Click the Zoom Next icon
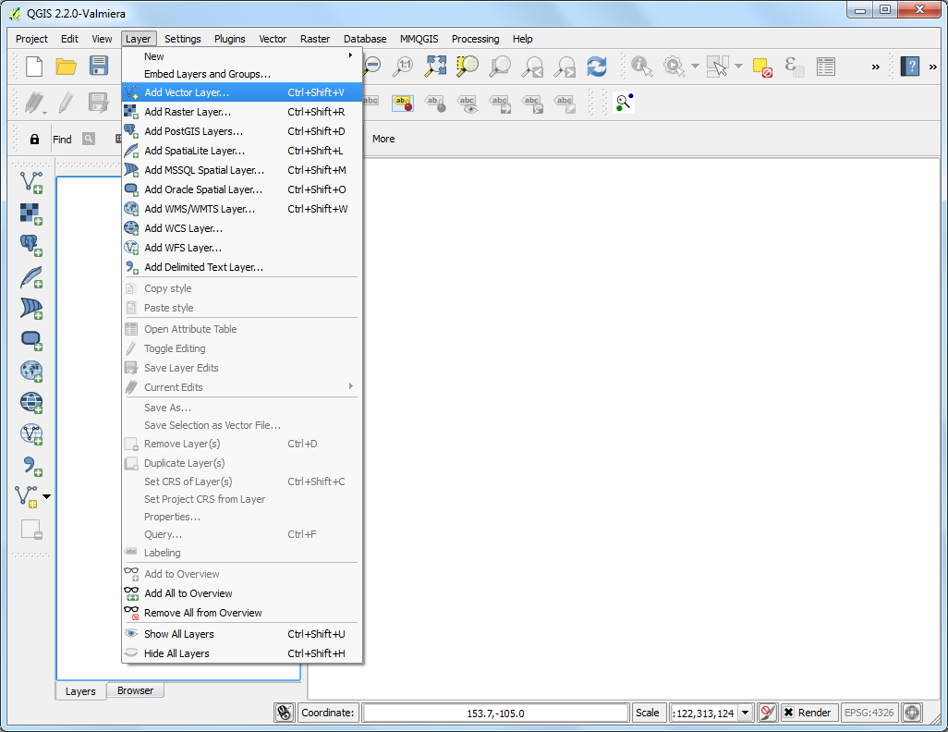The height and width of the screenshot is (732, 948). 565,67
